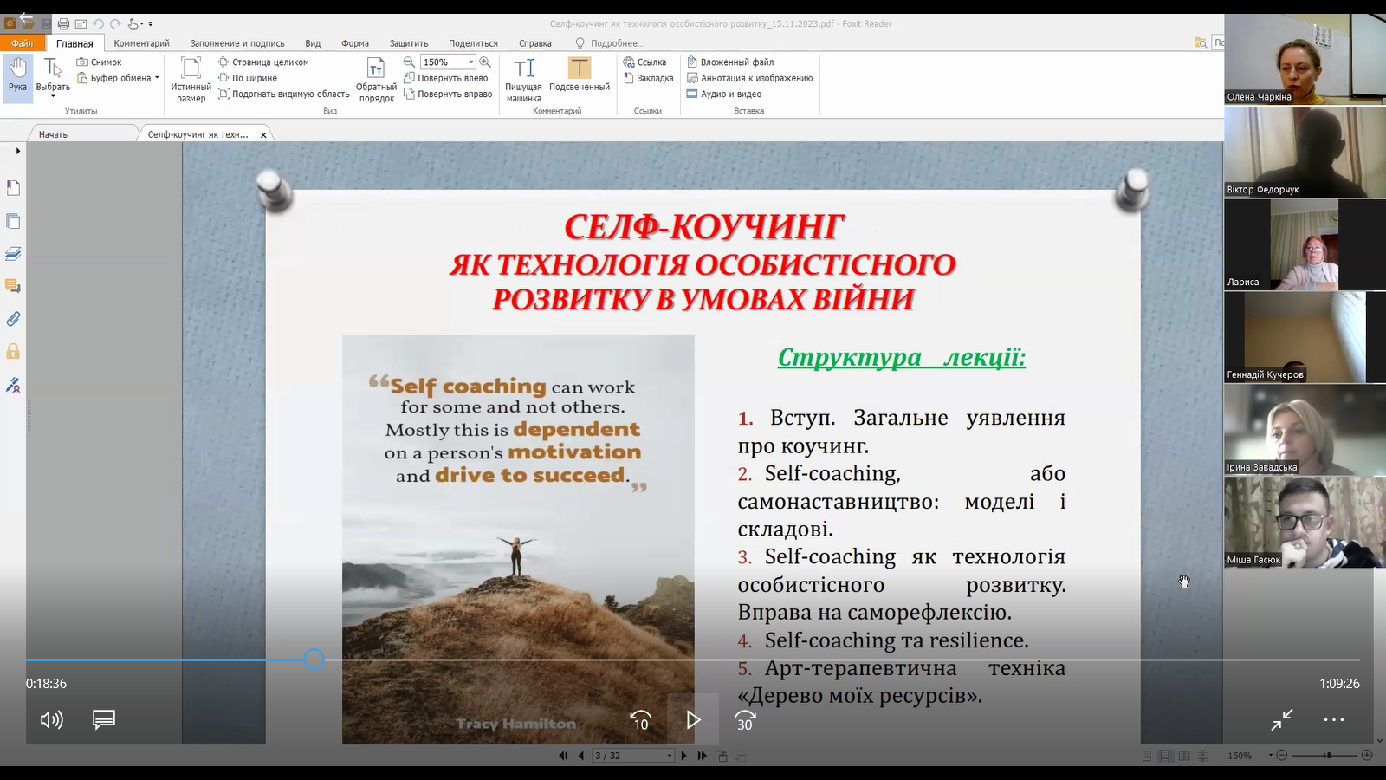Select Ірина Завадська participant thumbnail

click(x=1305, y=430)
